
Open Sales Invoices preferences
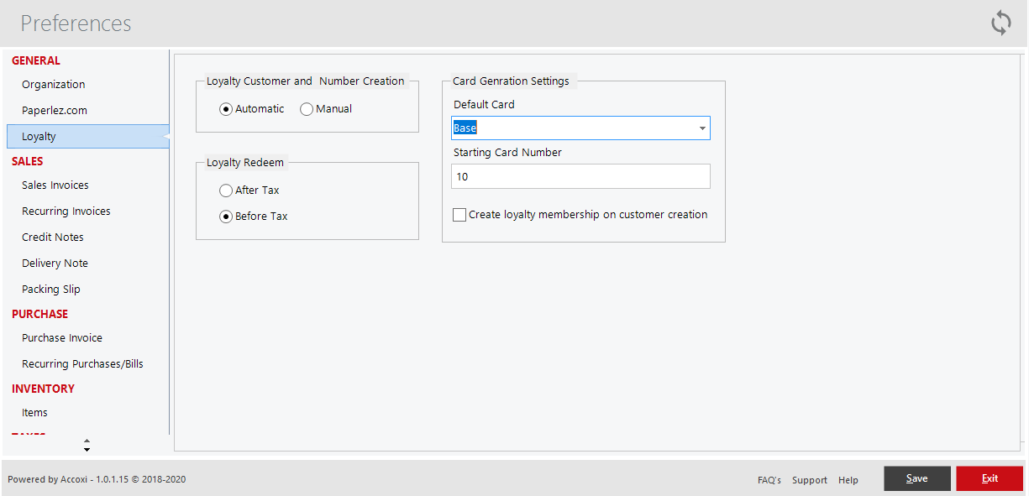tap(55, 185)
